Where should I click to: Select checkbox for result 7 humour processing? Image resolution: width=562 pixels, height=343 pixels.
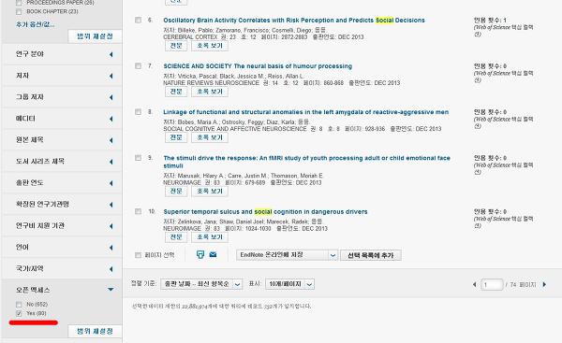tap(138, 65)
